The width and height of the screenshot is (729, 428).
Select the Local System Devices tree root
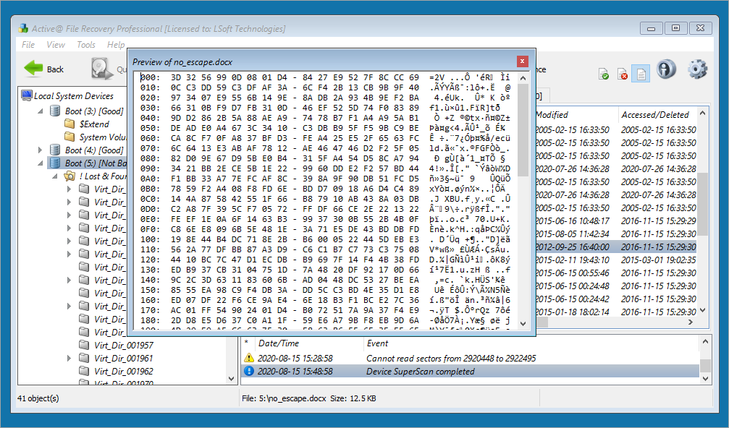73,96
